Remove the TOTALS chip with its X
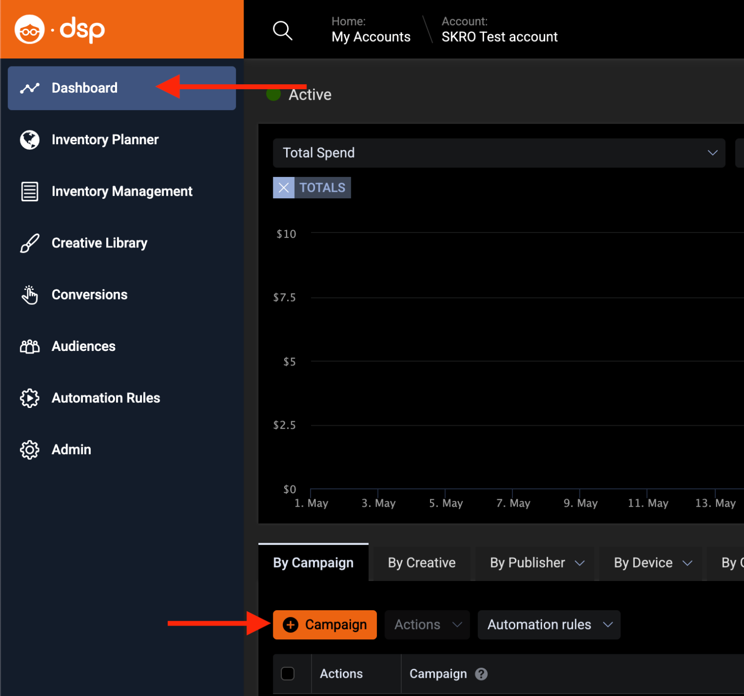 click(284, 188)
